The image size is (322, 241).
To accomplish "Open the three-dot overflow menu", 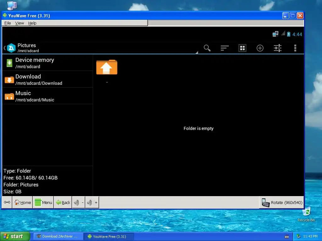I will point(295,48).
